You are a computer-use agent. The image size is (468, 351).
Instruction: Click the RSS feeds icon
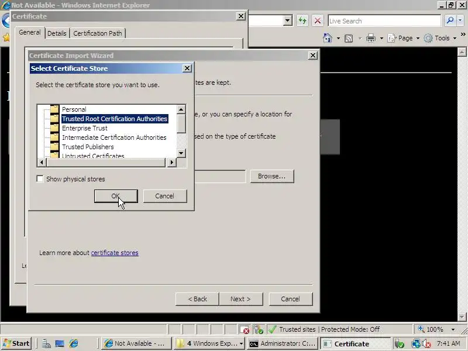point(349,38)
